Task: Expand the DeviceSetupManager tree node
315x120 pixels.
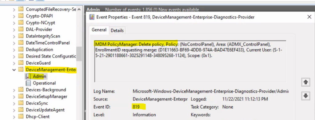Action: click(14, 97)
